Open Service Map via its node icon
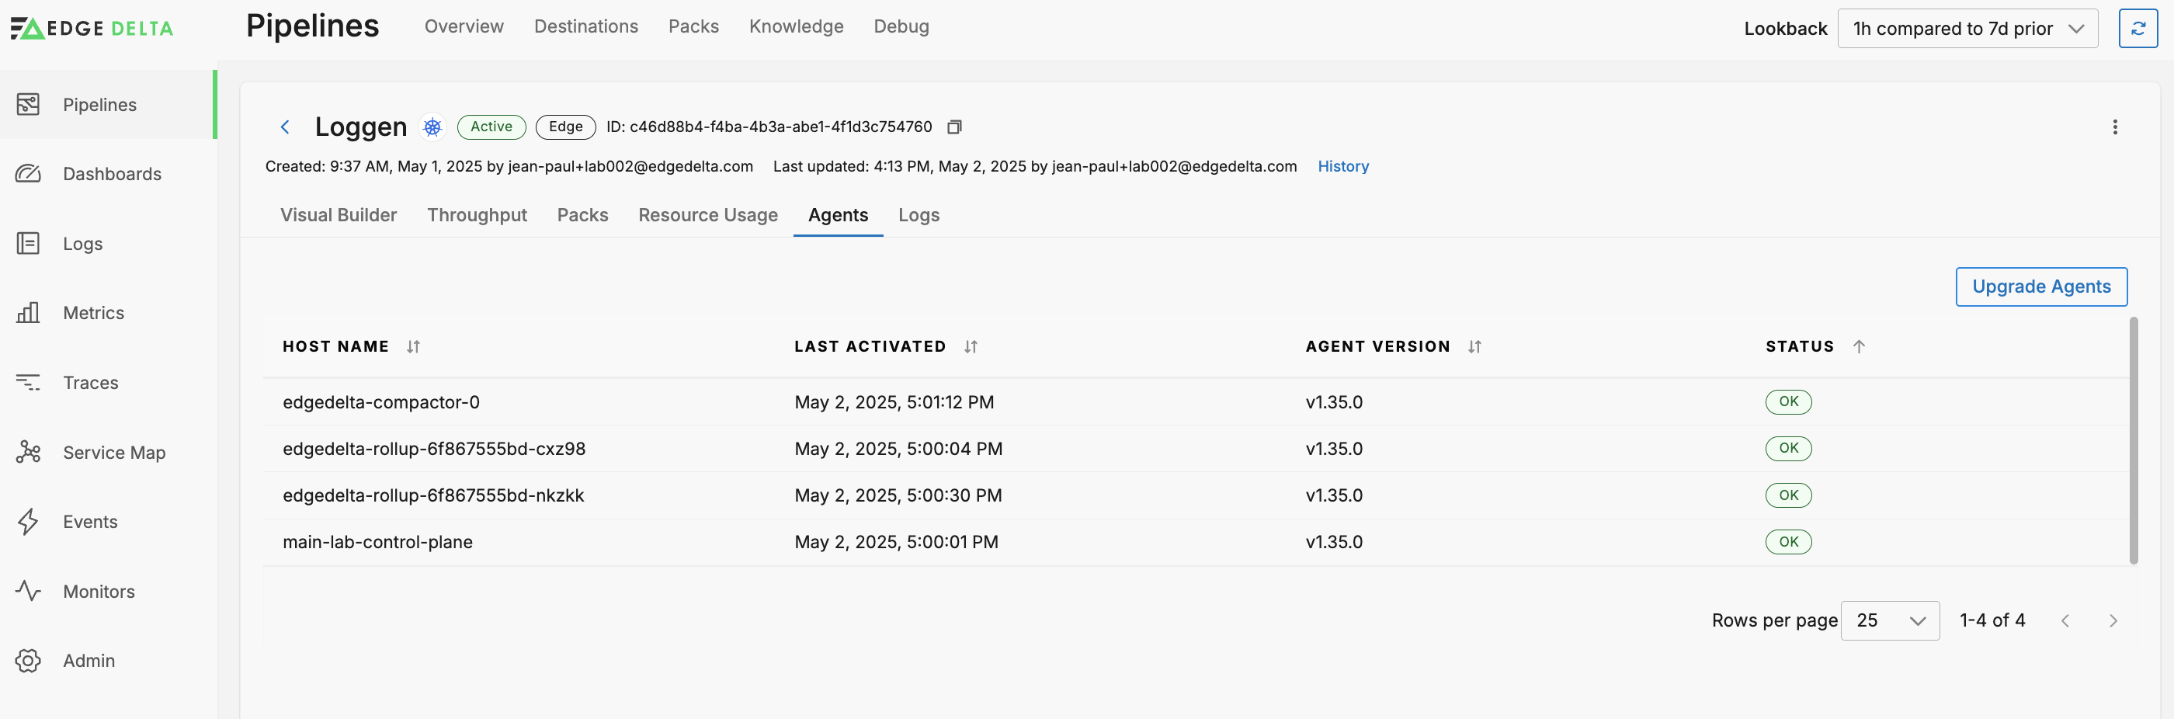The height and width of the screenshot is (719, 2174). tap(28, 453)
